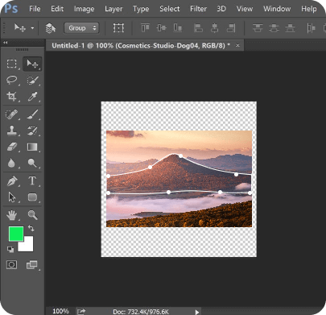Viewport: 326px width, 315px height.
Task: Open the 3D menu
Action: click(221, 9)
